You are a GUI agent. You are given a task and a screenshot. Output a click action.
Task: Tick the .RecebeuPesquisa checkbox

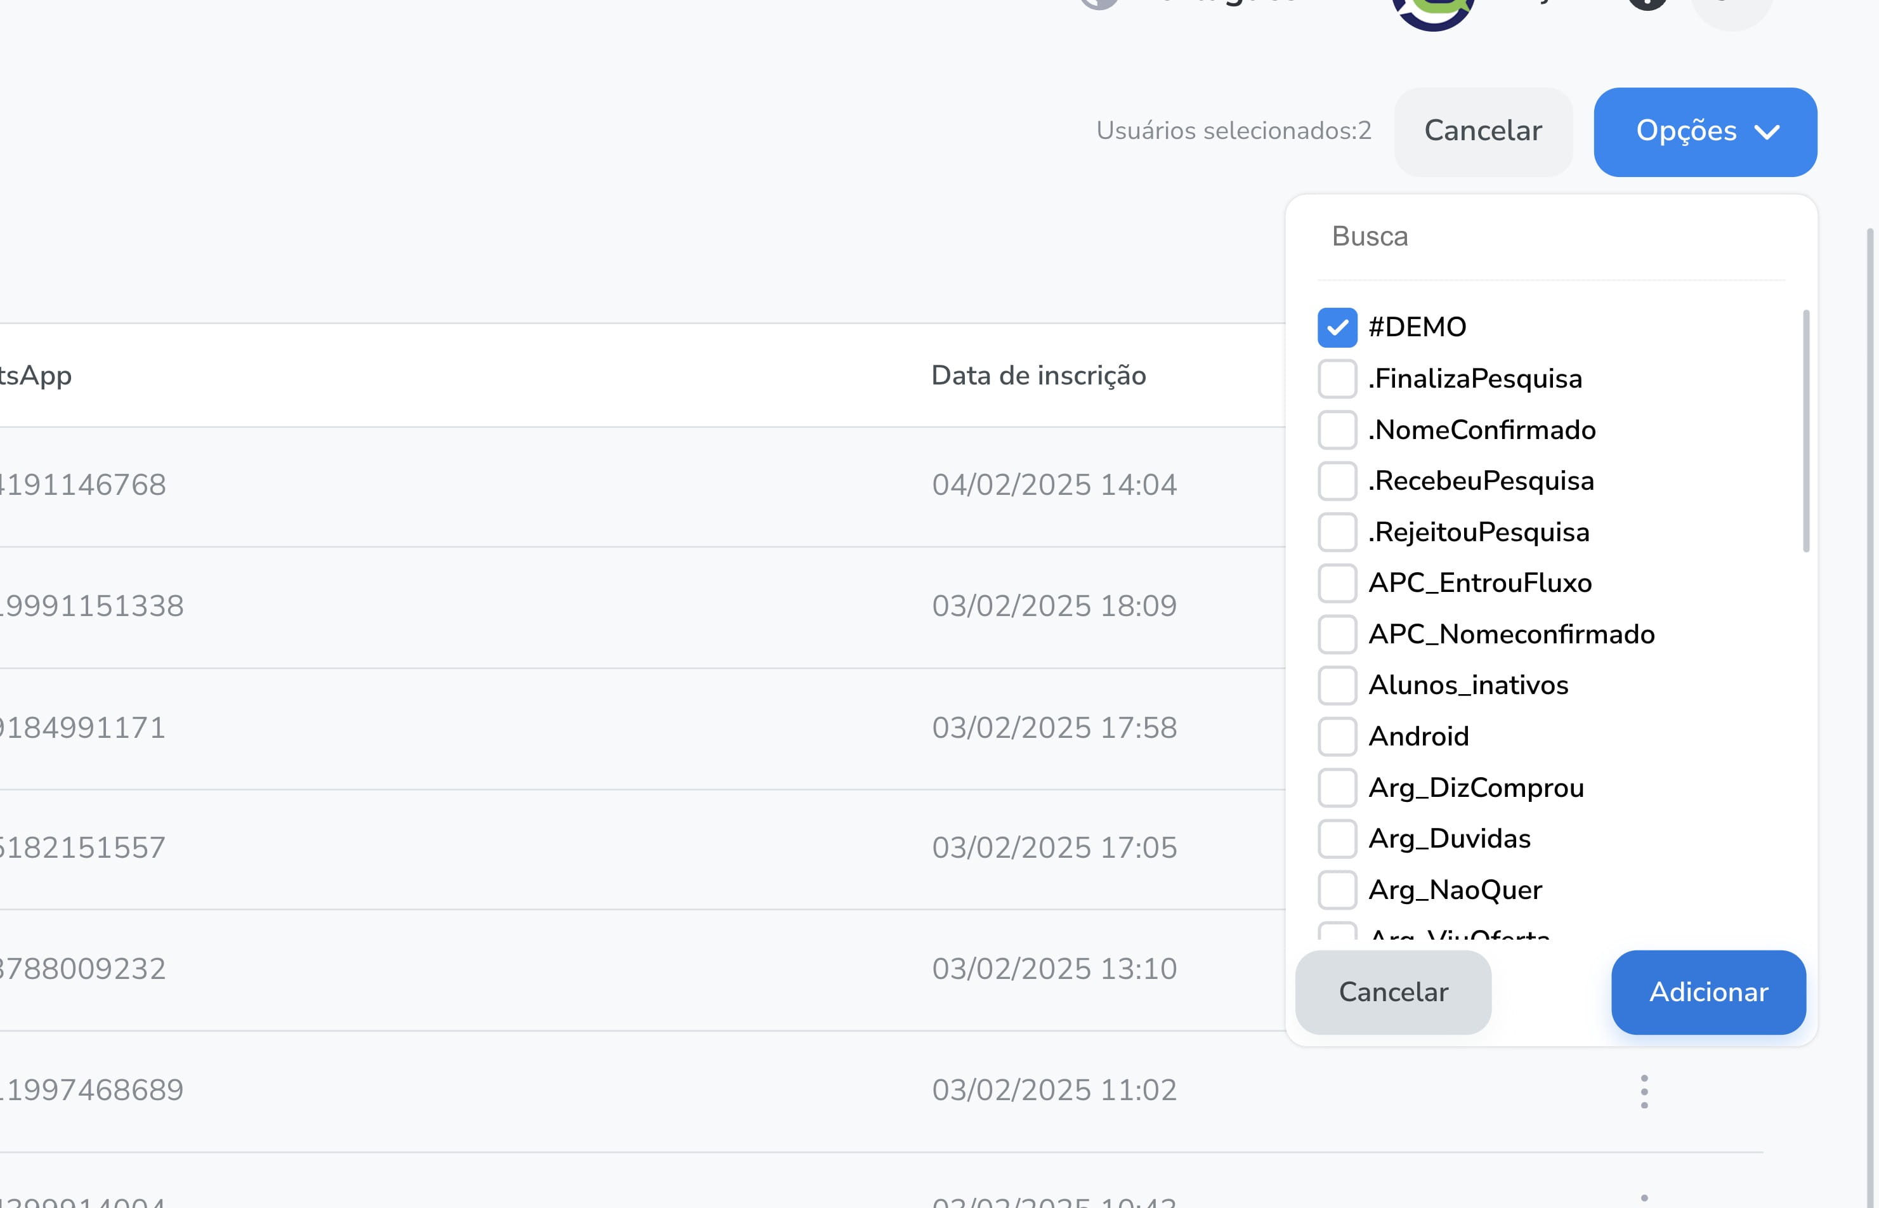click(1337, 481)
